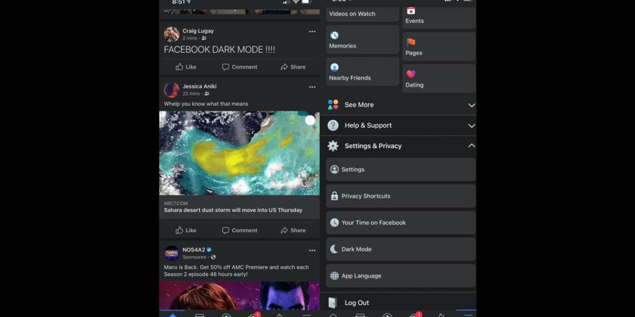The image size is (635, 317).
Task: Open Privacy Shortcuts menu item
Action: click(400, 196)
